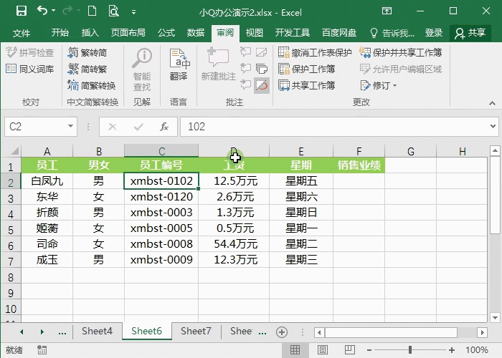Click Unprotect Sheet (撤消工作表保护)

[x=315, y=52]
